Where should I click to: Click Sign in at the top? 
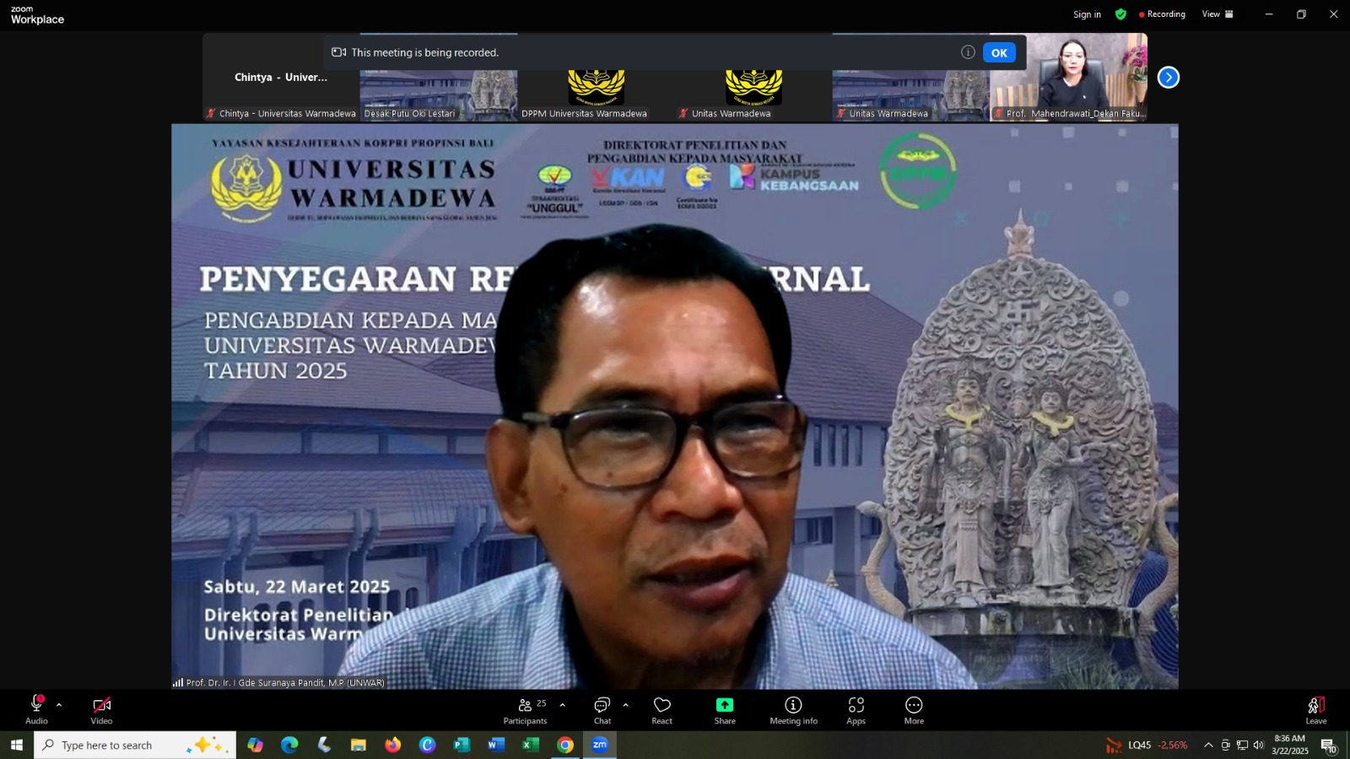1087,14
